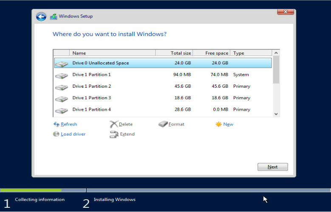331x212 pixels.
Task: Select Drive 1 Partition 2 name
Action: click(x=91, y=86)
